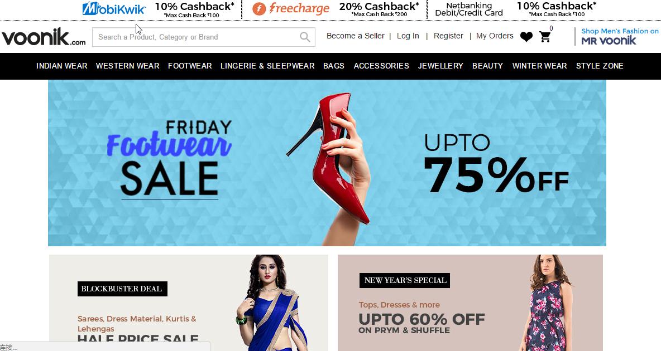Image resolution: width=661 pixels, height=351 pixels.
Task: Click in the product search field
Action: (204, 37)
